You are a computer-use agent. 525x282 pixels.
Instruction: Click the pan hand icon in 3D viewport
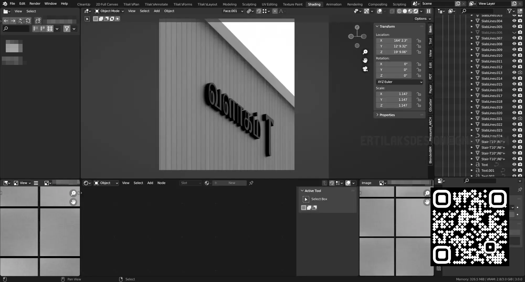pyautogui.click(x=365, y=60)
